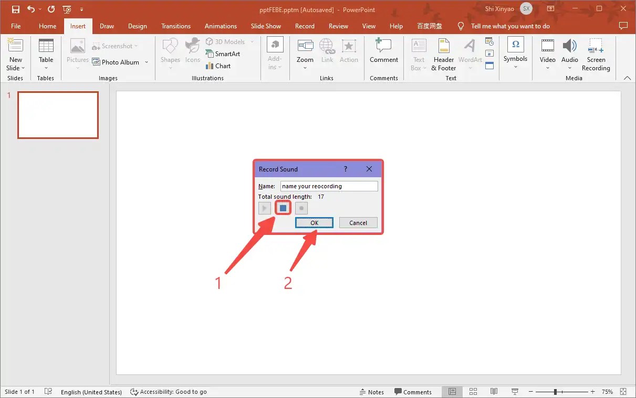The image size is (636, 398).
Task: Insert a SmartArt graphic
Action: pos(224,53)
